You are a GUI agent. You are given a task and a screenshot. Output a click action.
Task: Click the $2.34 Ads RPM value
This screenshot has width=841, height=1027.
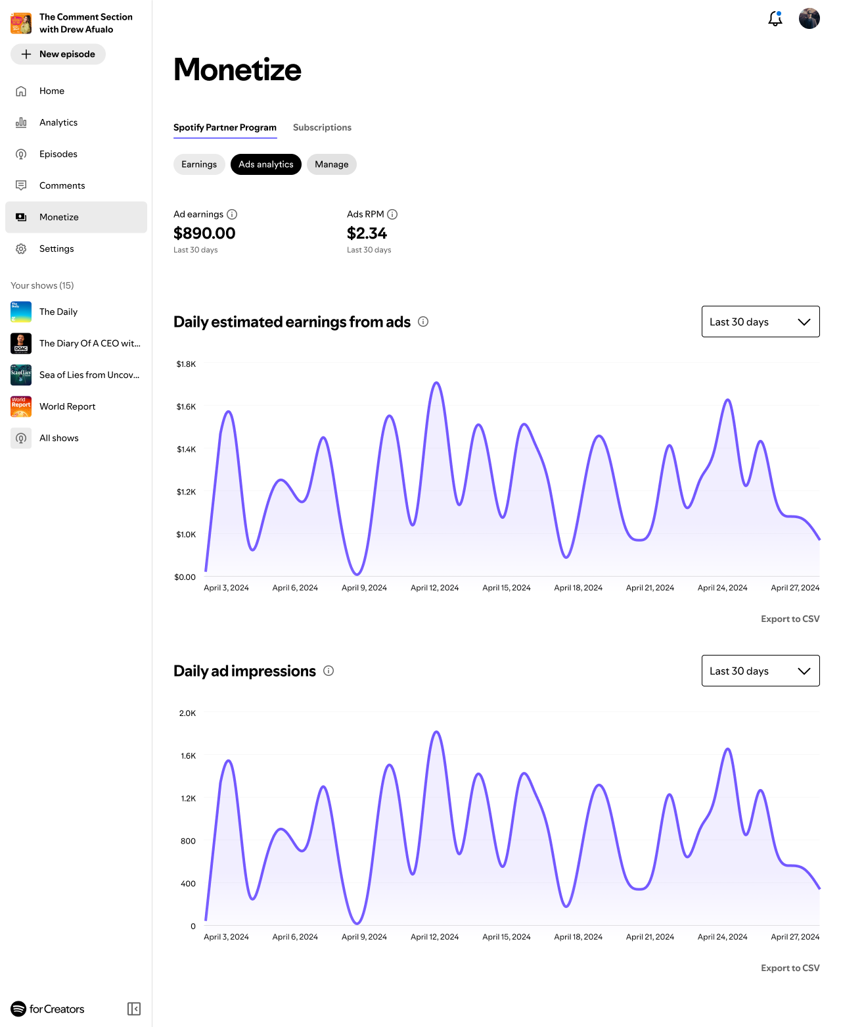coord(367,233)
